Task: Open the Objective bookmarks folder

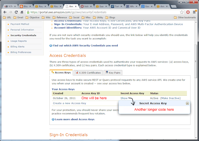Action: point(32,17)
